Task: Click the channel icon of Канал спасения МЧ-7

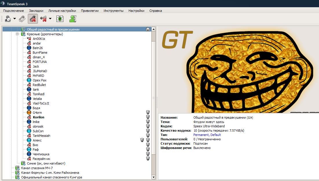Action: (17, 168)
